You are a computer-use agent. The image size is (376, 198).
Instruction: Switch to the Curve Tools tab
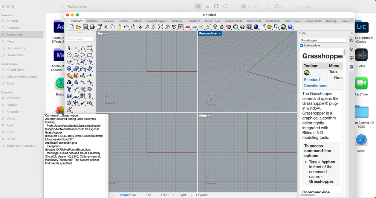[212, 21]
